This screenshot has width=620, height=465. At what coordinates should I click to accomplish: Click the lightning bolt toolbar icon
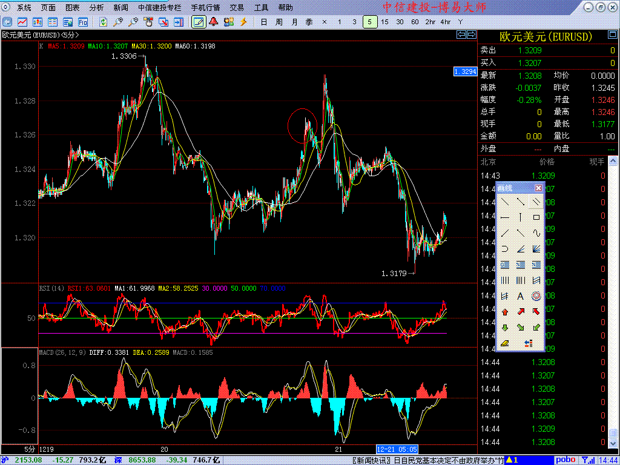[x=244, y=22]
